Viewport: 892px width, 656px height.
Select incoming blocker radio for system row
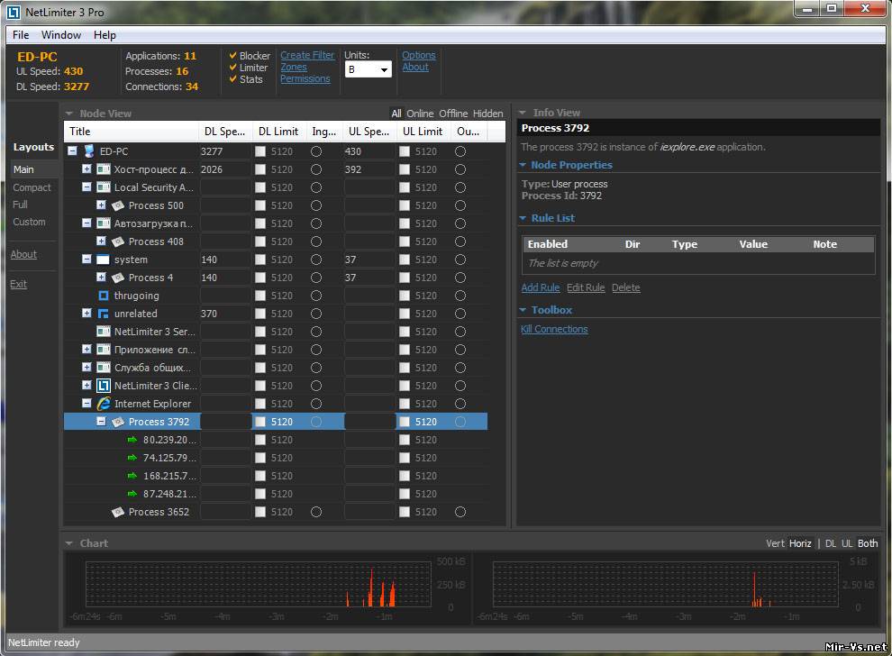click(x=316, y=260)
